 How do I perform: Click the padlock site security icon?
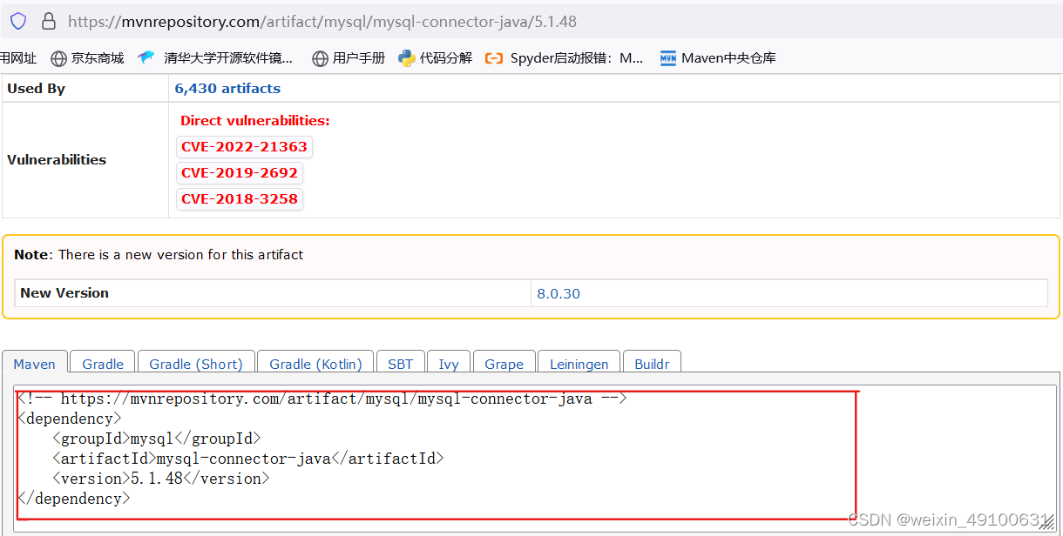pyautogui.click(x=49, y=21)
